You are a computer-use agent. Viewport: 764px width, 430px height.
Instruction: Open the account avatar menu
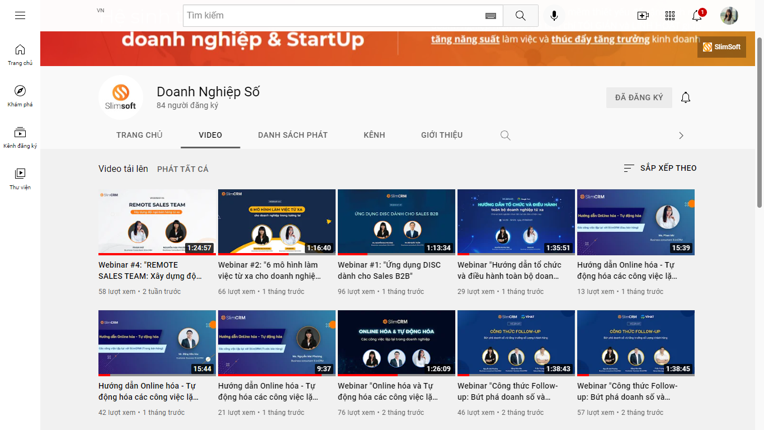(x=729, y=16)
